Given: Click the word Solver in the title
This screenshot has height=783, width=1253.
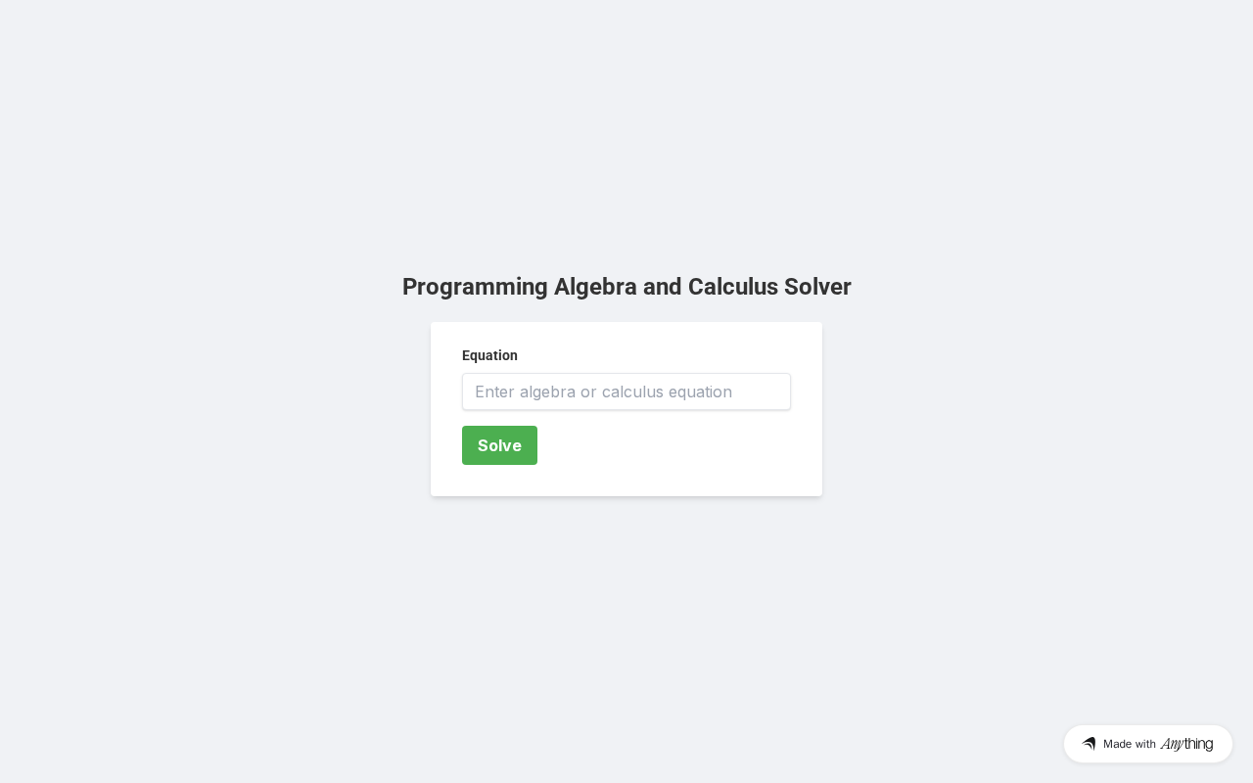Looking at the screenshot, I should click(818, 287).
